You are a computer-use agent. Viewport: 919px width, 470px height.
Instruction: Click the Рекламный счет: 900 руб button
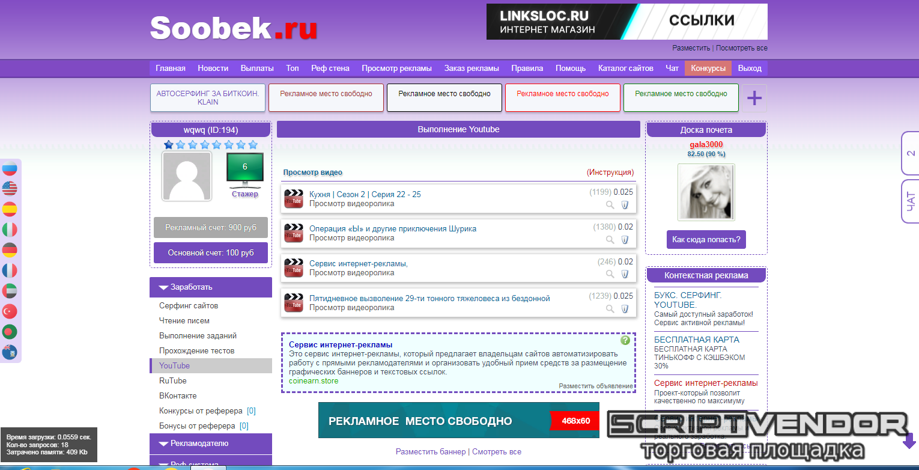coord(211,228)
